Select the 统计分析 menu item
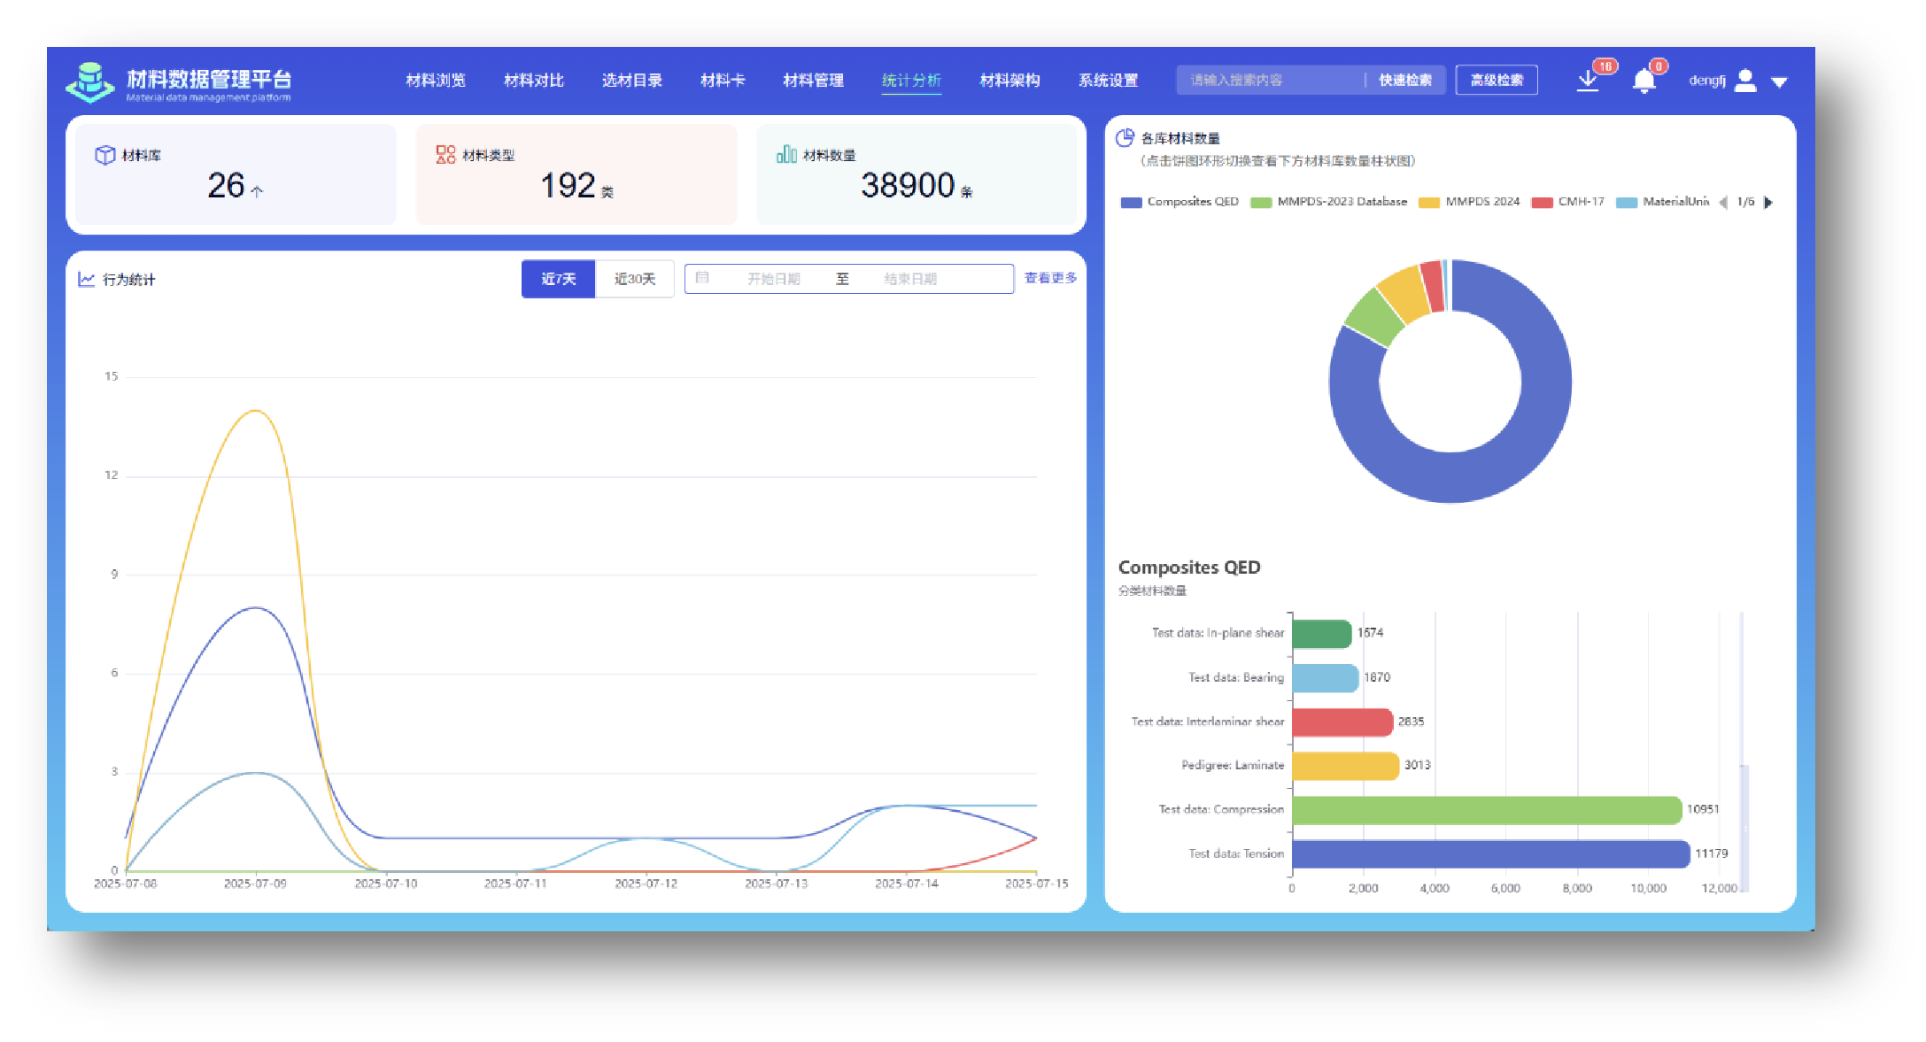Viewport: 1926px width, 1042px height. tap(912, 81)
